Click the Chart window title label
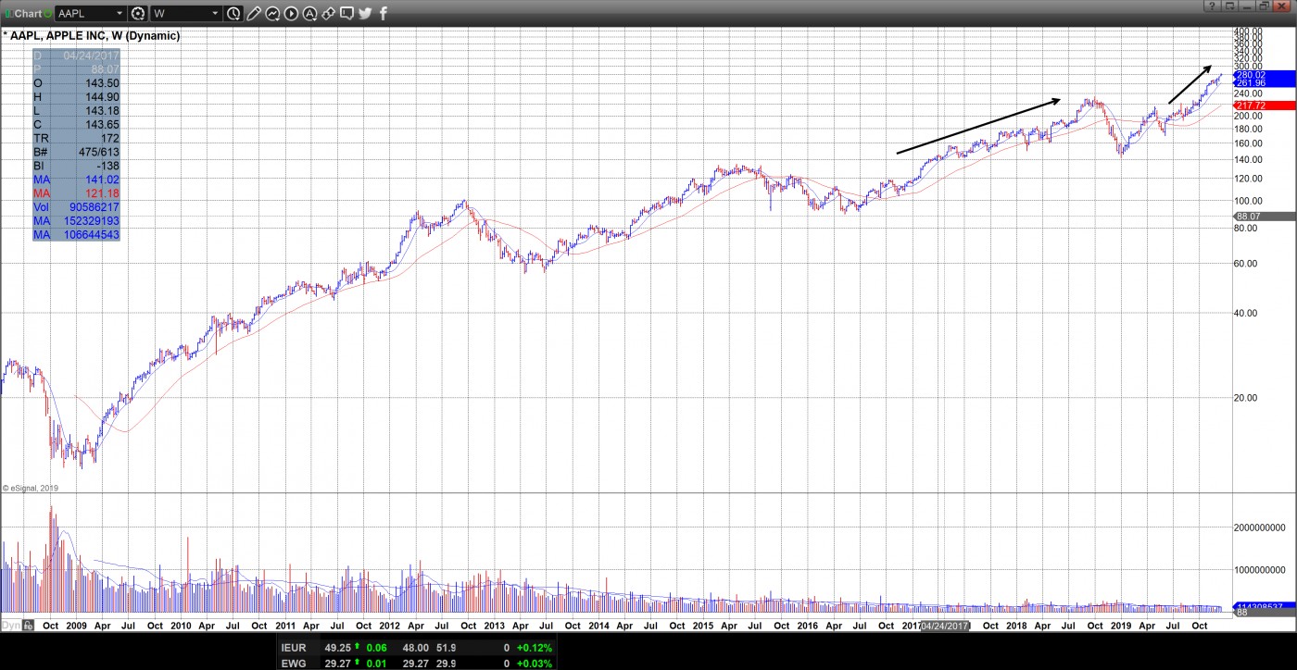 click(29, 13)
